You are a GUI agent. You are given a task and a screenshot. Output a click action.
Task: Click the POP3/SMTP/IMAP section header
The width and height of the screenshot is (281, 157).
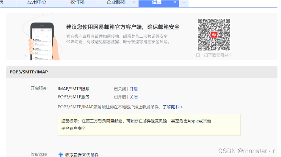point(142,72)
